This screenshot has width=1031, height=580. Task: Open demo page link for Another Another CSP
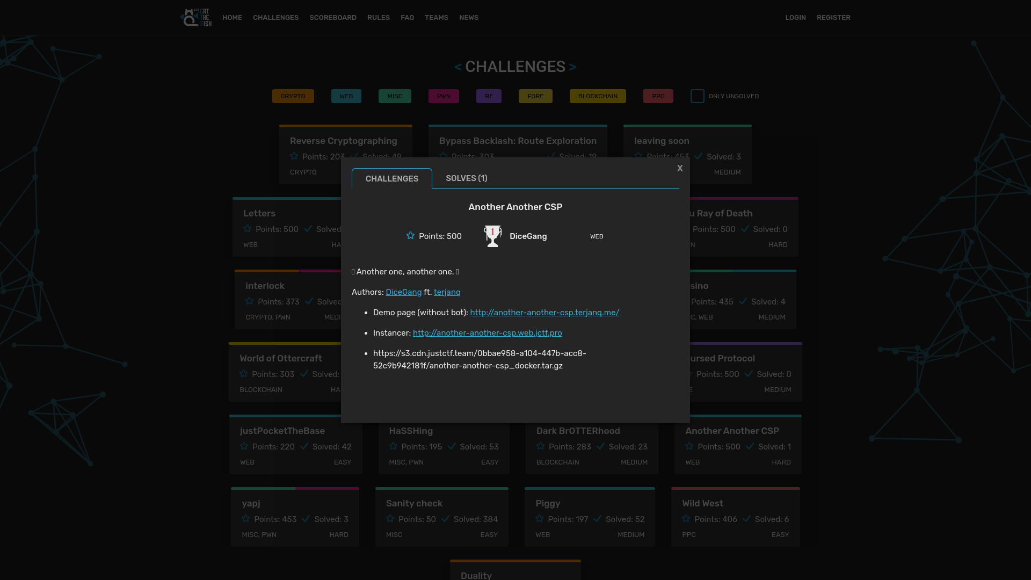coord(544,313)
